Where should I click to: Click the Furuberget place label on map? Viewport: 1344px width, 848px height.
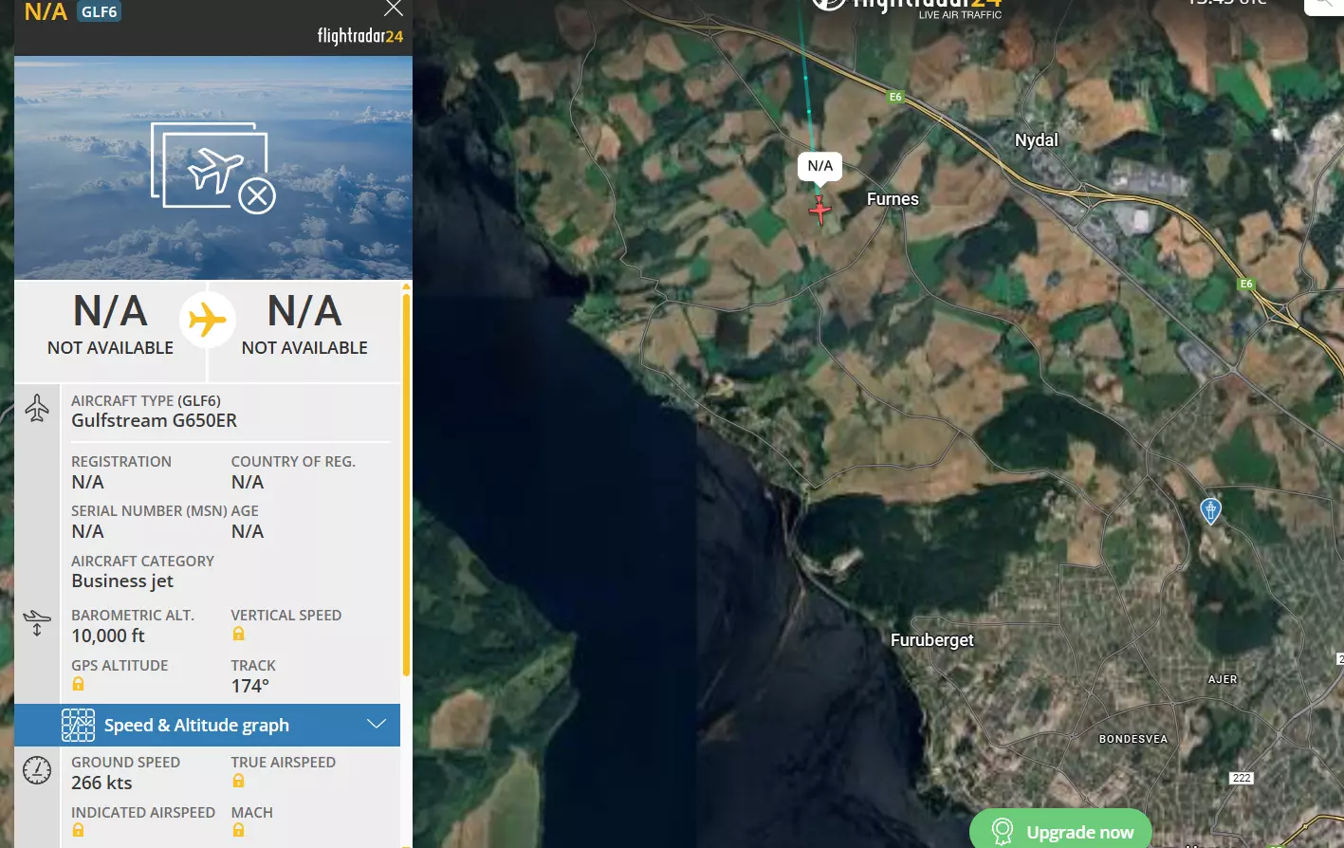(932, 640)
